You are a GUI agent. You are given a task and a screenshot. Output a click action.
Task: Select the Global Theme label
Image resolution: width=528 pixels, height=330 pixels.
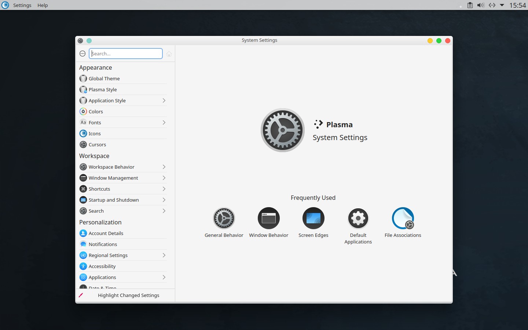pyautogui.click(x=104, y=78)
